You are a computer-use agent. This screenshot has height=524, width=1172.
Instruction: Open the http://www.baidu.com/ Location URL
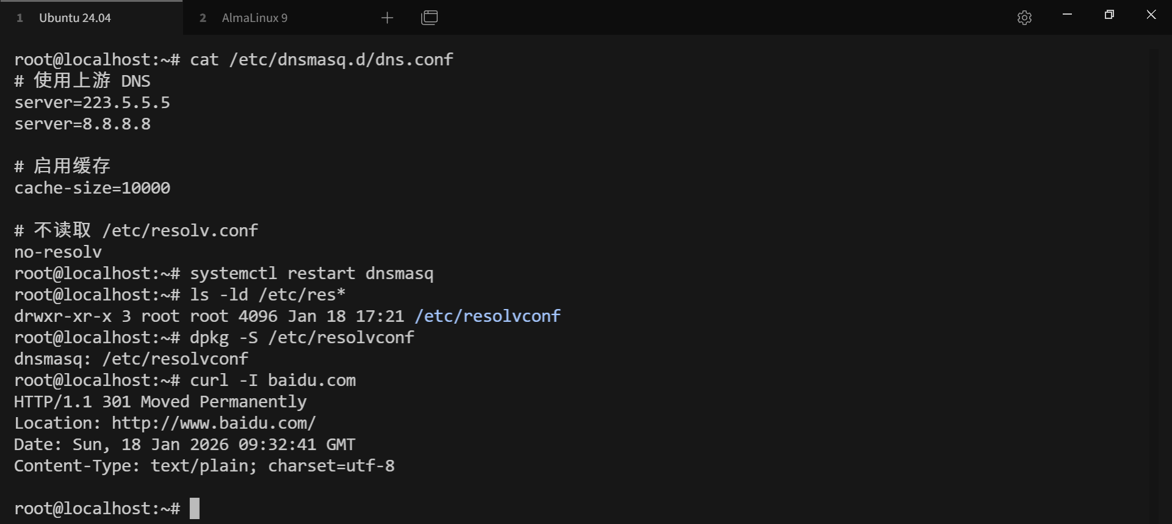[214, 423]
